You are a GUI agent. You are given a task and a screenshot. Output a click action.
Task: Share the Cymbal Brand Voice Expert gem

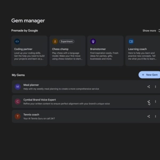click(x=149, y=102)
